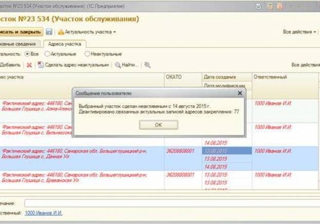Click the note input field at the bottom
The image size is (320, 224).
(170, 203)
